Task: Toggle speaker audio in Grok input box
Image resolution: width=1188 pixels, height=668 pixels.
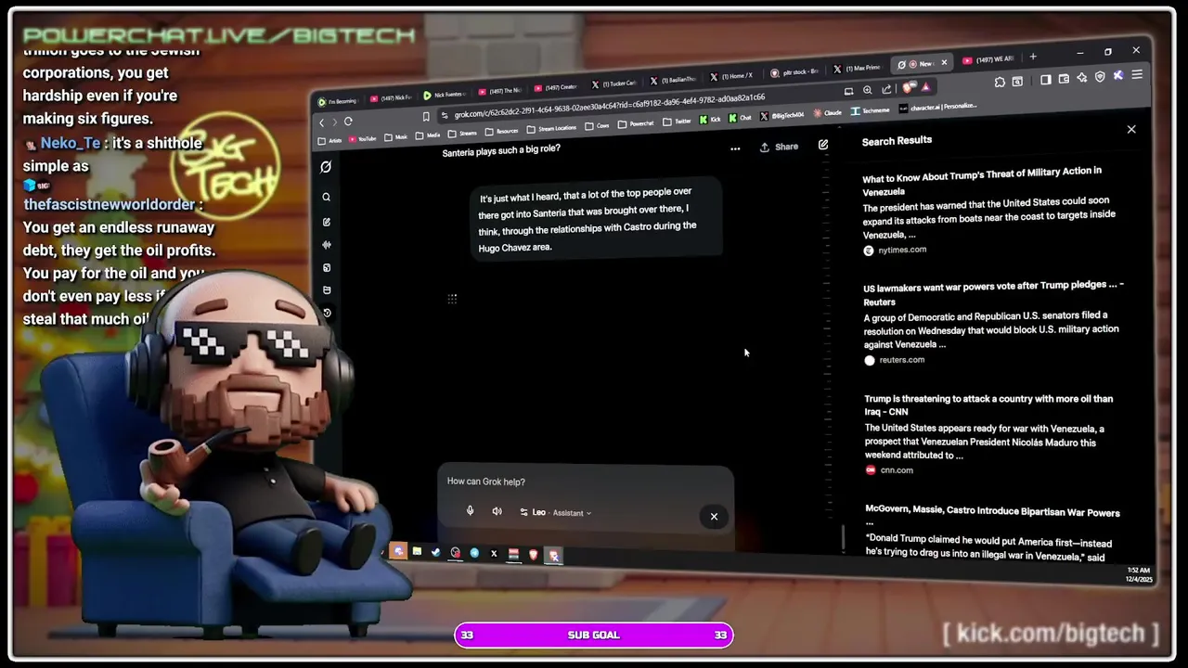Action: [497, 511]
